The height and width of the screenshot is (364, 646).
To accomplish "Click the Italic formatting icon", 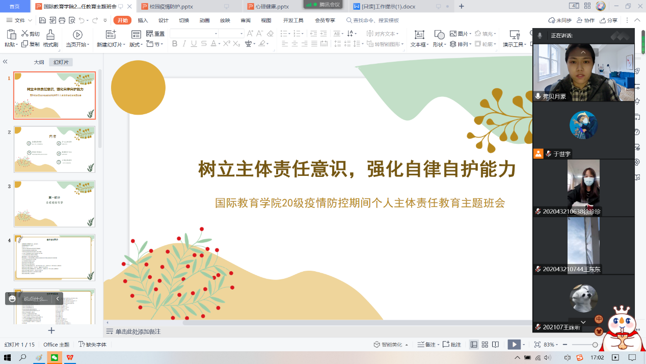I will [x=184, y=44].
